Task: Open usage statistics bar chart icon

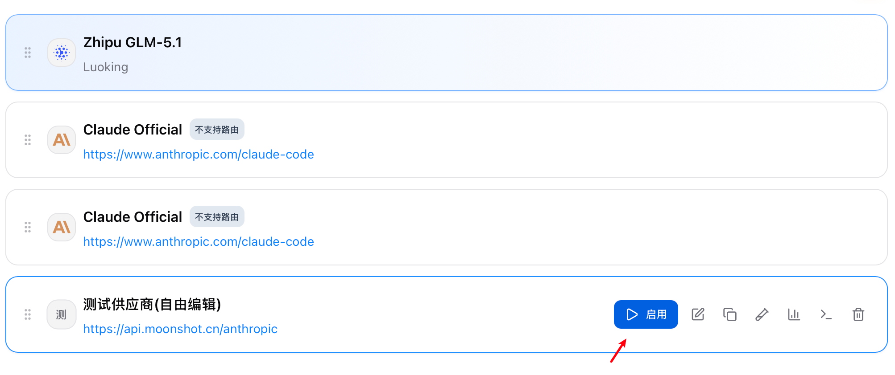Action: tap(794, 314)
